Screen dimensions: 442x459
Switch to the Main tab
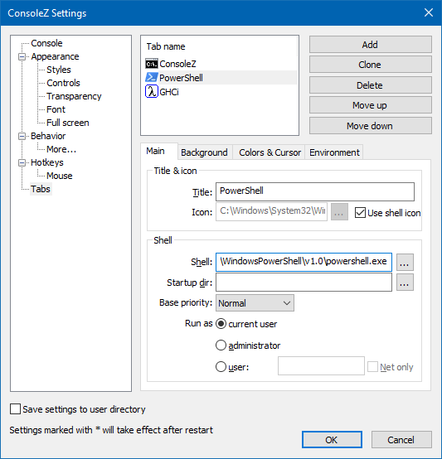pos(158,151)
